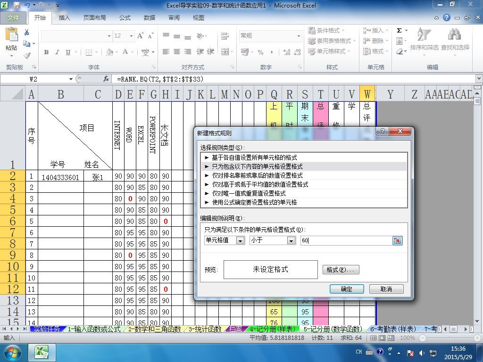Screen dimensions: 483x362
Task: Click the Save icon in quick access toolbar
Action: point(17,5)
